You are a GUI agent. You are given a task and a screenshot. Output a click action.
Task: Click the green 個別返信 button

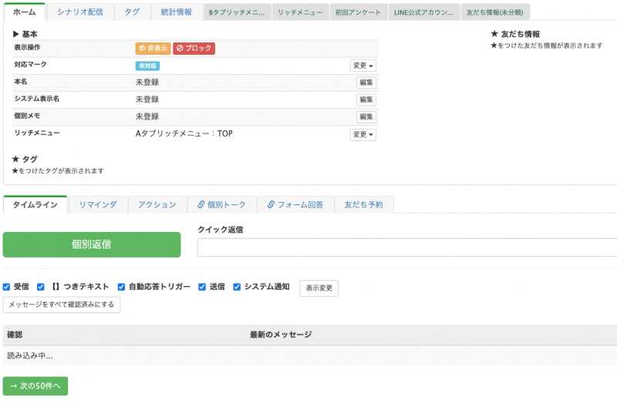[x=92, y=244]
